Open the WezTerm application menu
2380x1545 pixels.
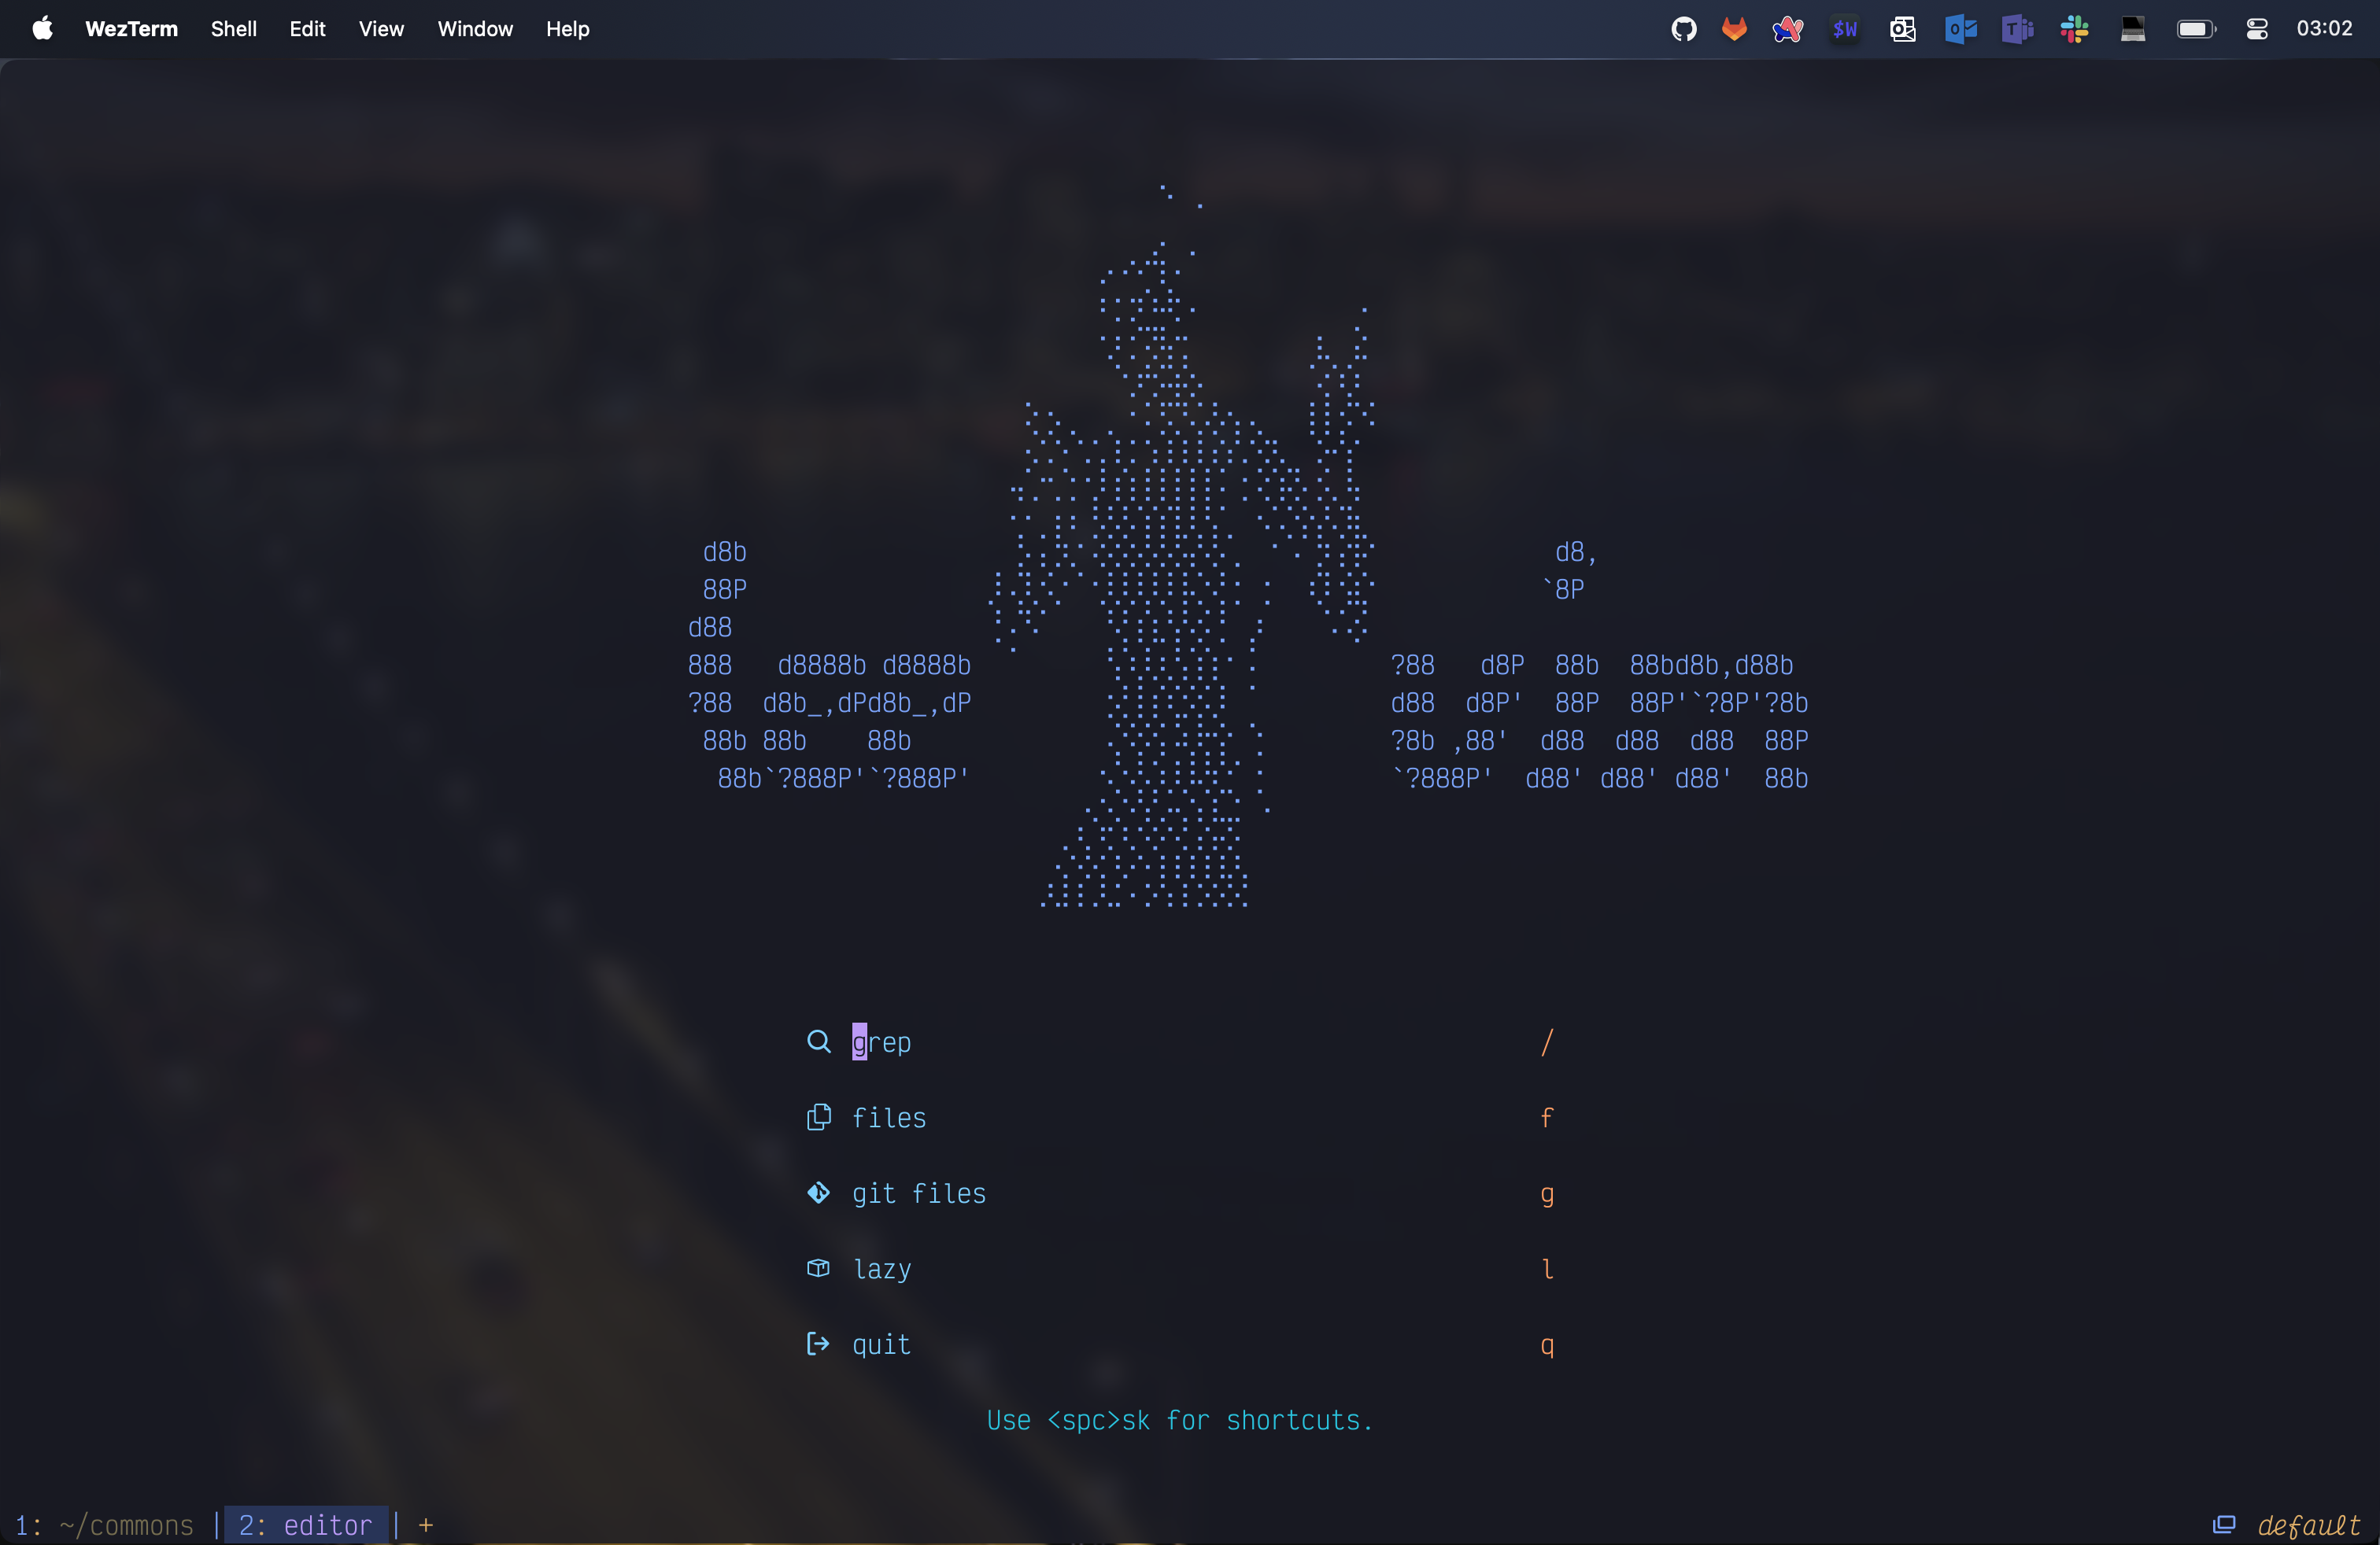pyautogui.click(x=131, y=29)
